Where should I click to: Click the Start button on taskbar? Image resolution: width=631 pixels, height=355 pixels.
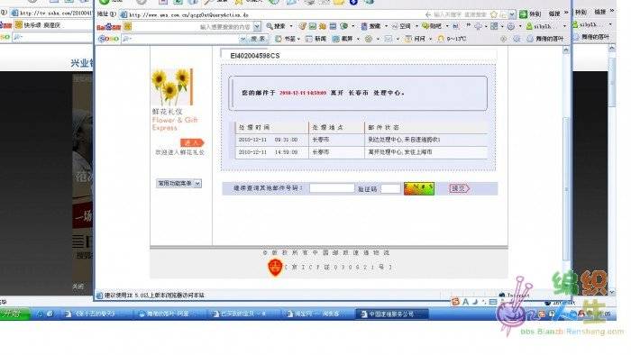click(15, 314)
